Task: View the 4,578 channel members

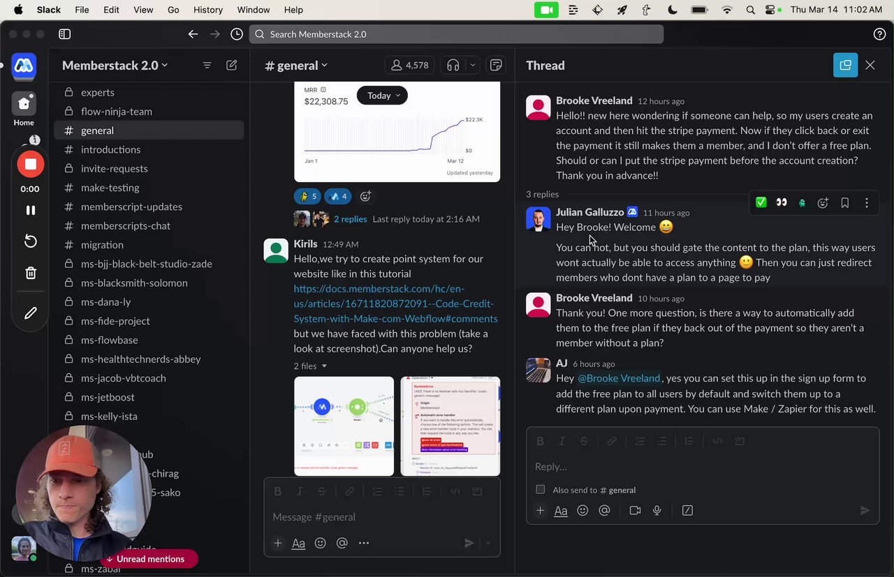Action: (x=409, y=65)
